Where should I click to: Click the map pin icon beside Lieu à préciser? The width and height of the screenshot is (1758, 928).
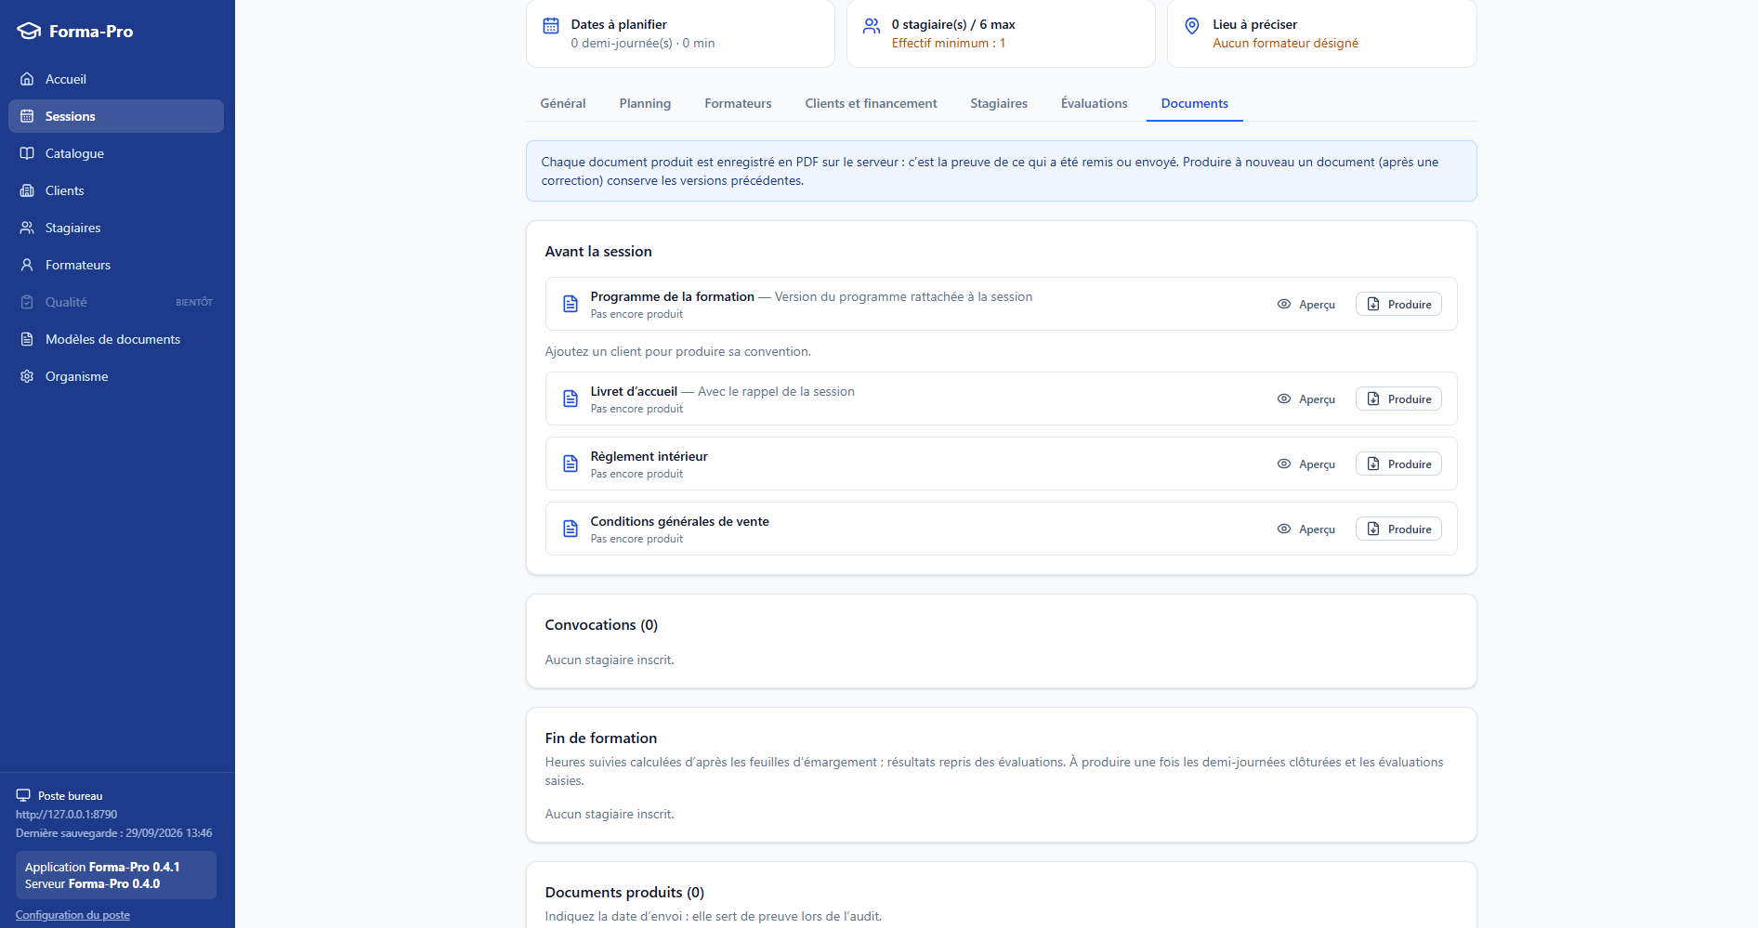coord(1192,25)
